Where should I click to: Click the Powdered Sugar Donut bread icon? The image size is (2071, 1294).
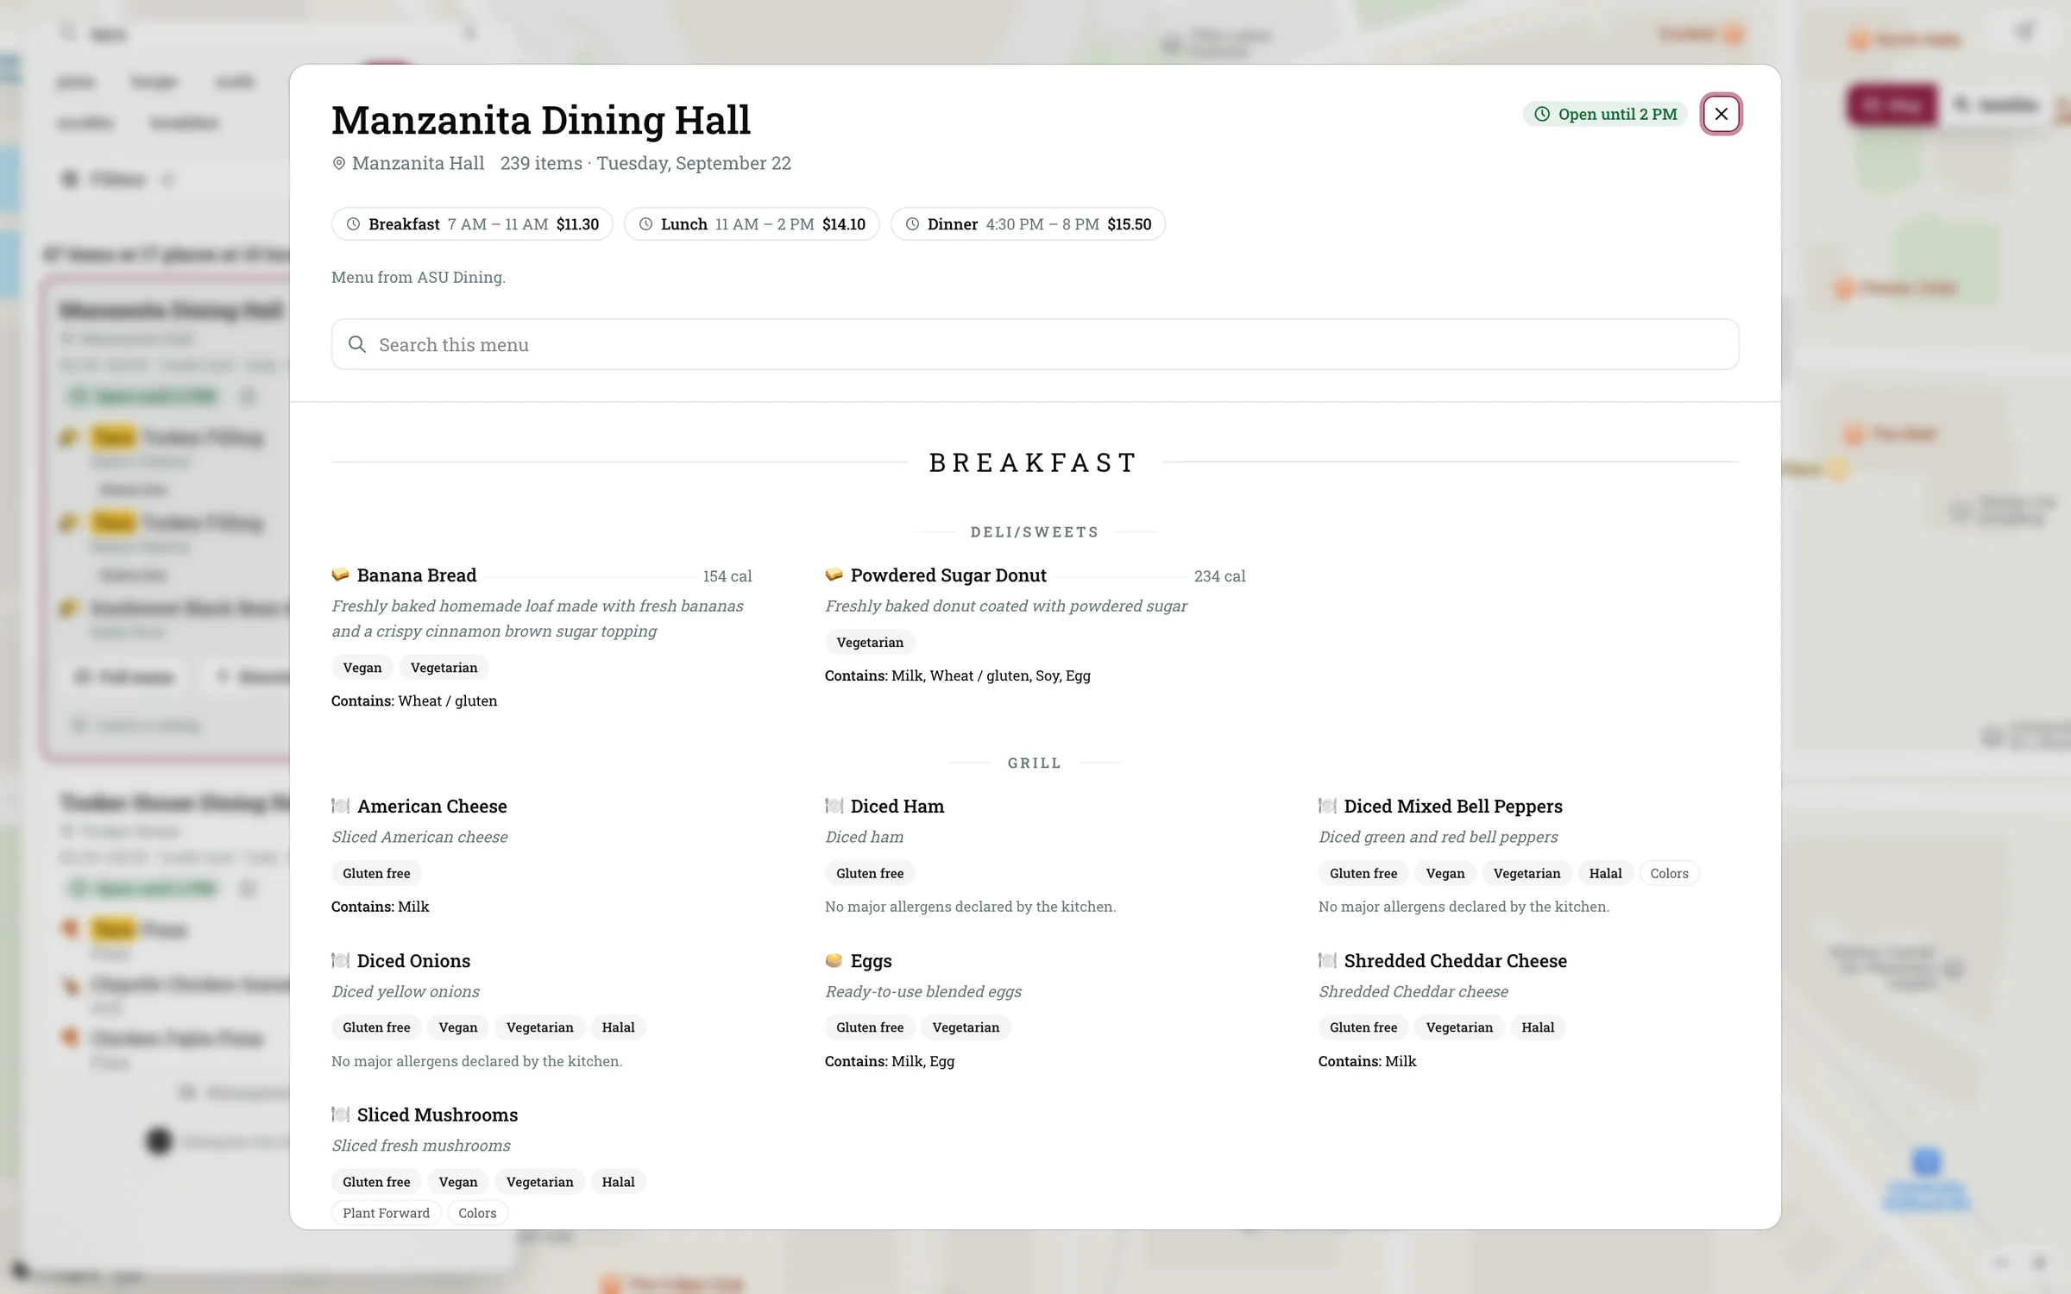(x=834, y=575)
